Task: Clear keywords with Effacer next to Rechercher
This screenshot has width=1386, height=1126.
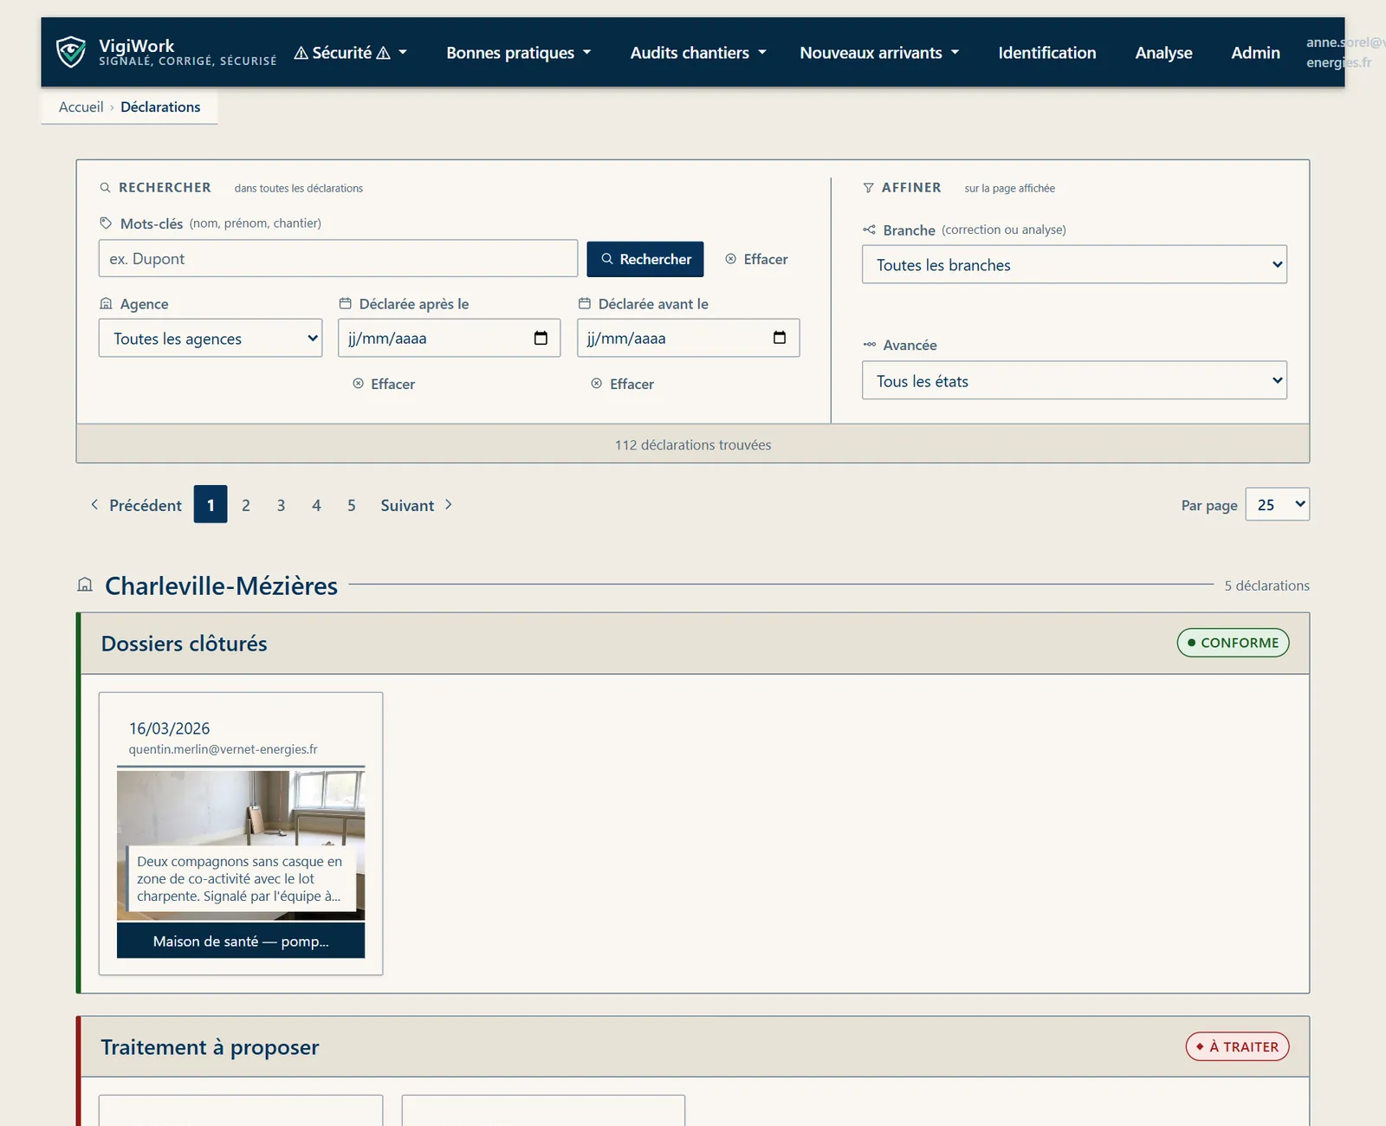Action: tap(756, 259)
